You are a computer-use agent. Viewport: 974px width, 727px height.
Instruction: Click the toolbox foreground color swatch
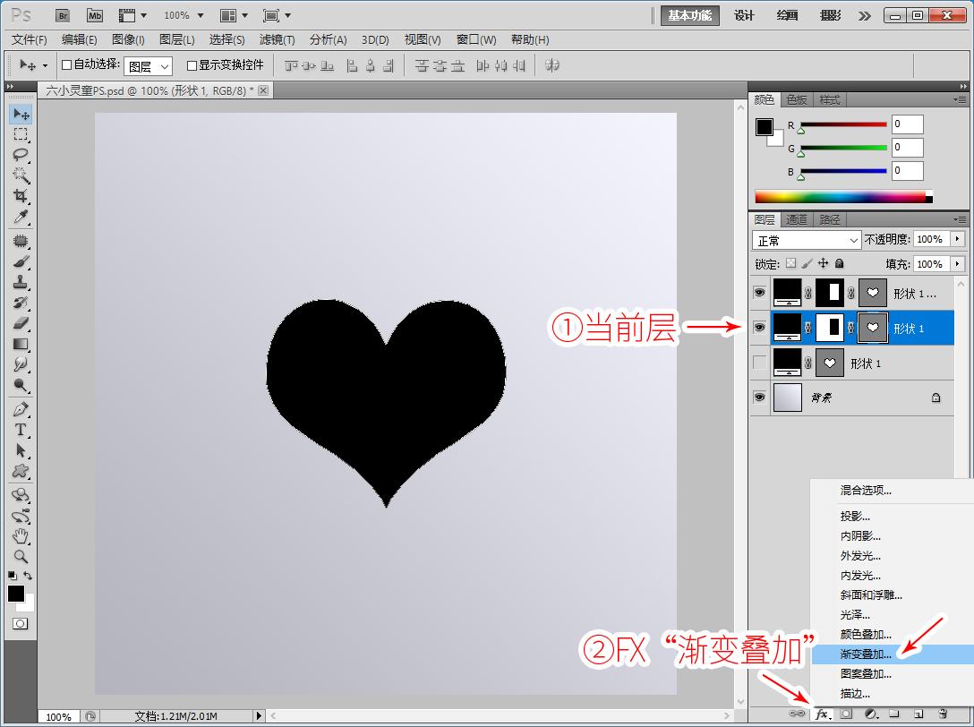point(15,594)
